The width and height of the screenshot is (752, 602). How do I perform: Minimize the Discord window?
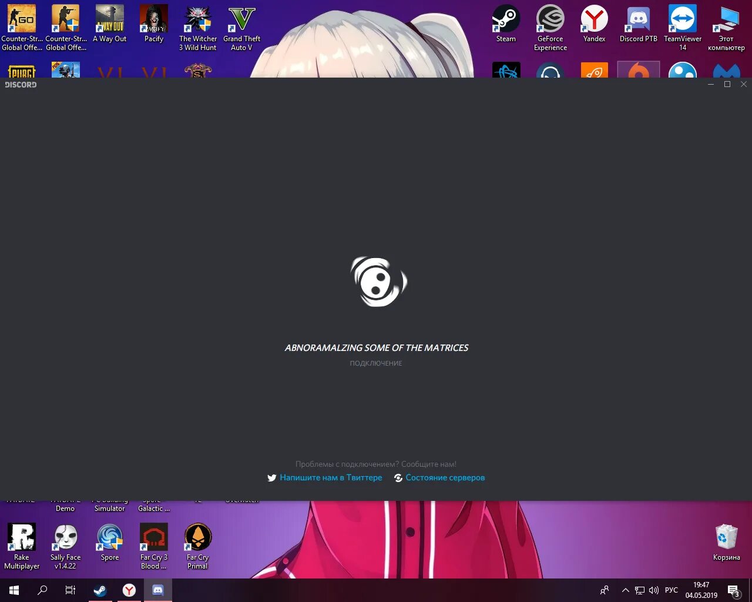pyautogui.click(x=711, y=85)
